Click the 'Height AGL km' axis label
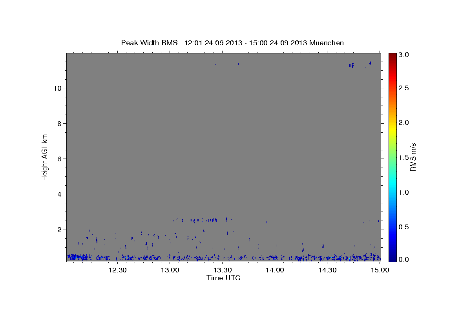471x314 pixels. tap(45, 158)
